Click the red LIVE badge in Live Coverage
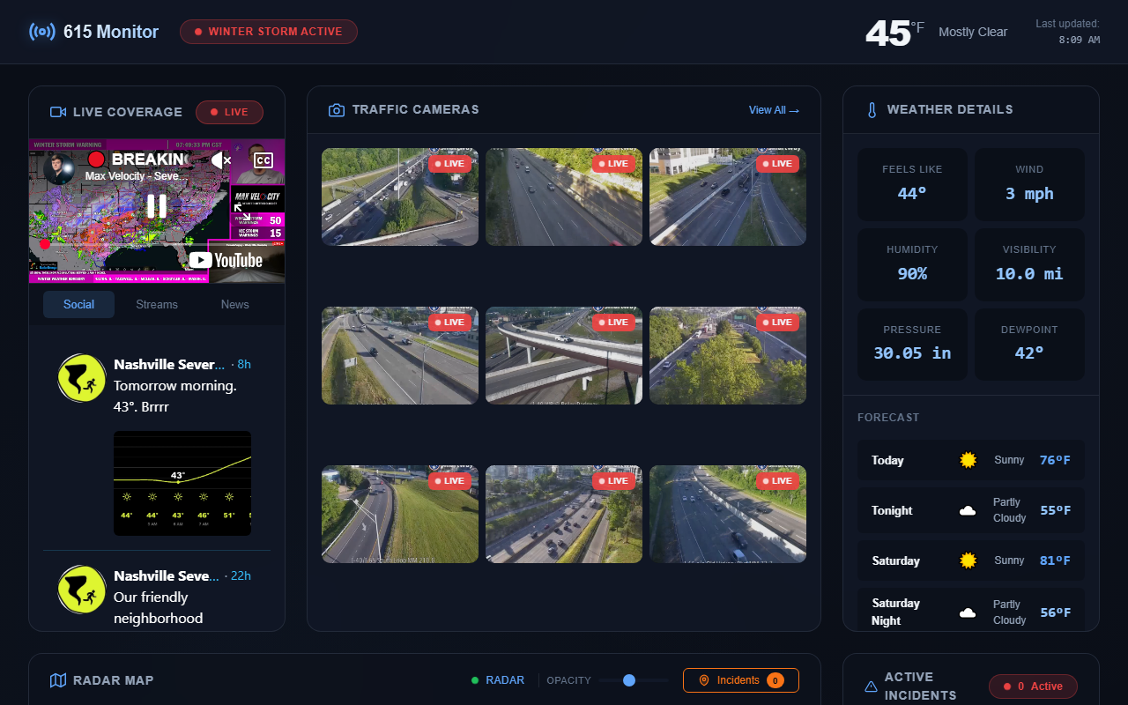Image resolution: width=1128 pixels, height=705 pixels. (x=229, y=112)
